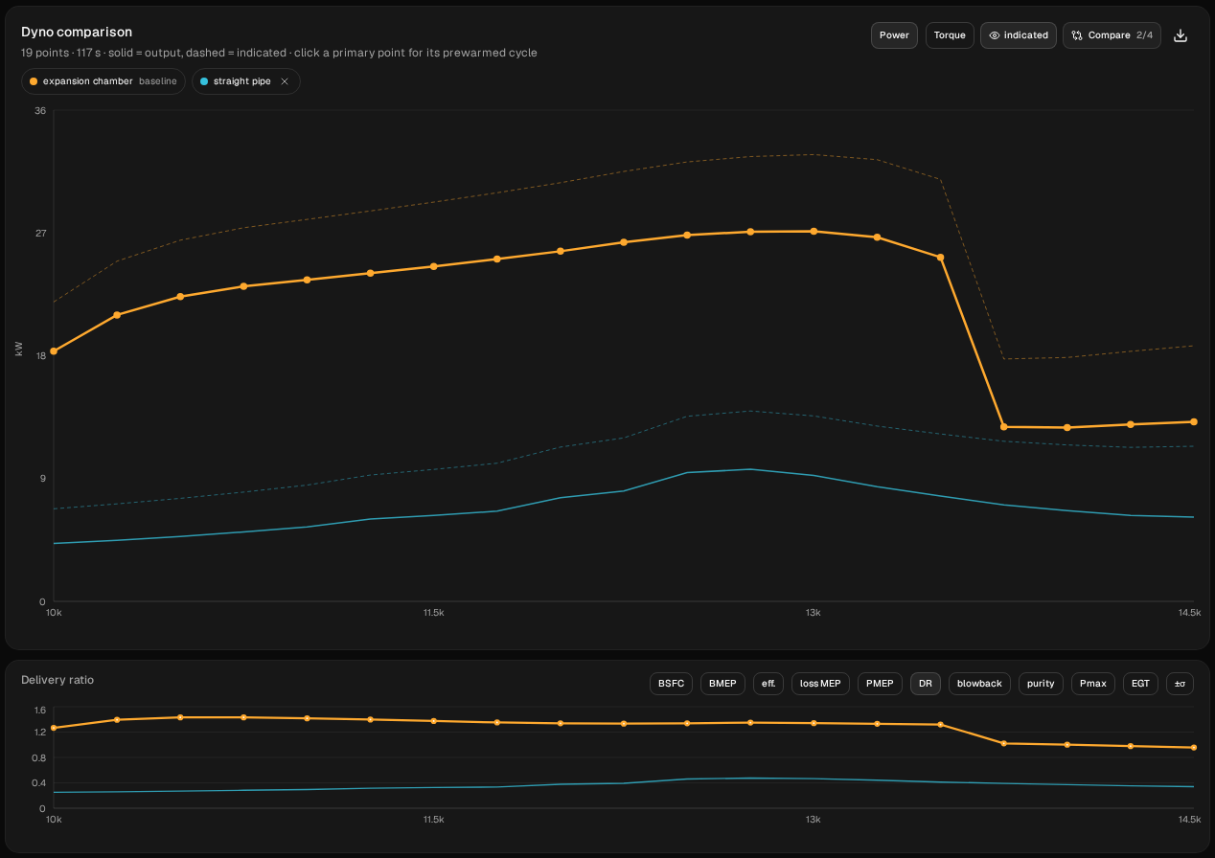Select the eff. metric tab
This screenshot has width=1215, height=858.
768,684
